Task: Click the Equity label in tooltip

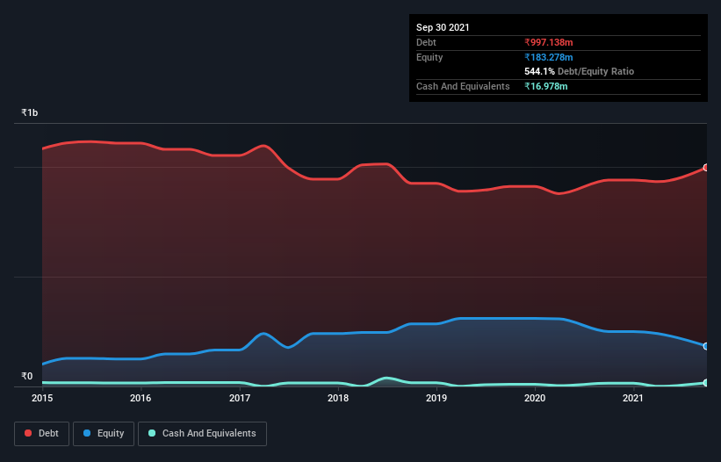Action: [x=429, y=57]
